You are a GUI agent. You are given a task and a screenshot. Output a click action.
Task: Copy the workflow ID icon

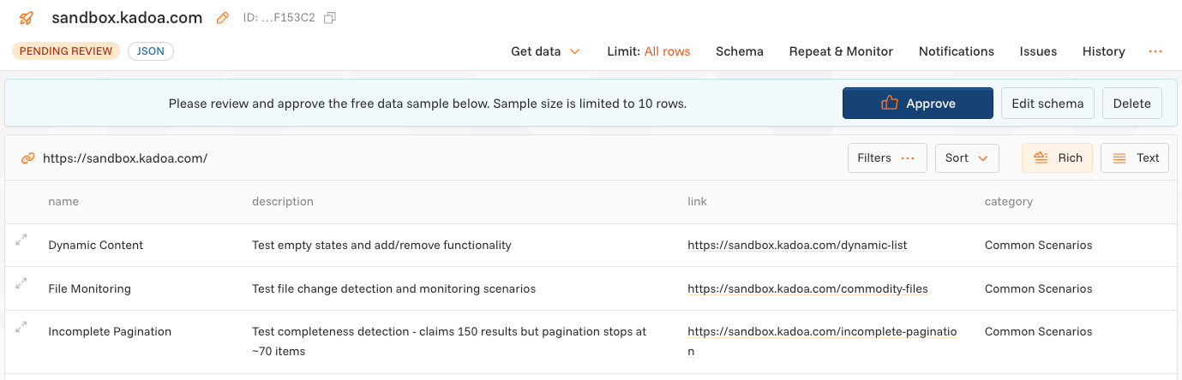tap(330, 17)
